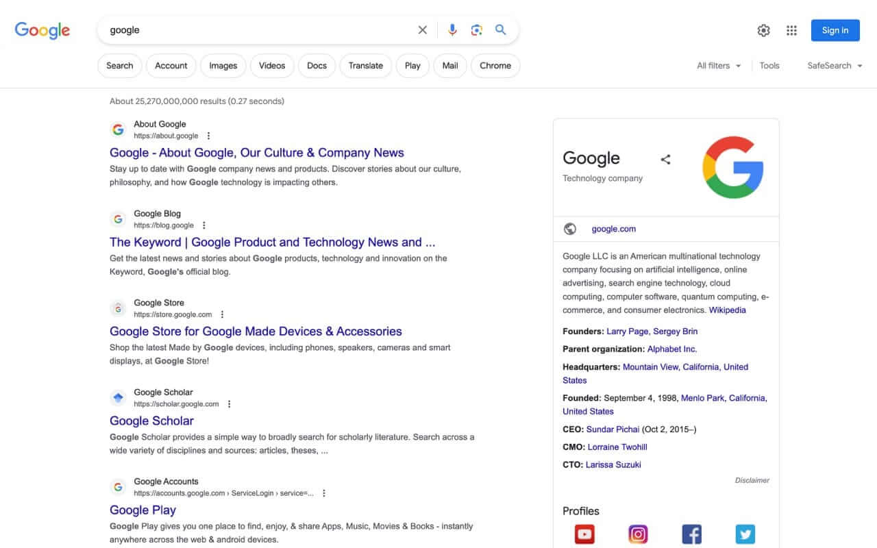This screenshot has height=548, width=877.
Task: Open the Lorraine Twohill CMO link
Action: pos(617,447)
